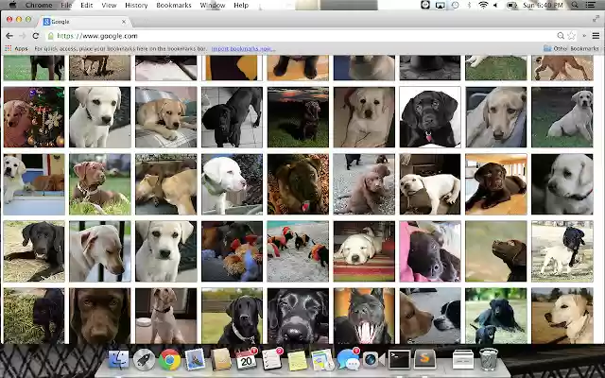This screenshot has height=378, width=605.
Task: Open the dog beside Christmas tree thumbnail
Action: 34,117
